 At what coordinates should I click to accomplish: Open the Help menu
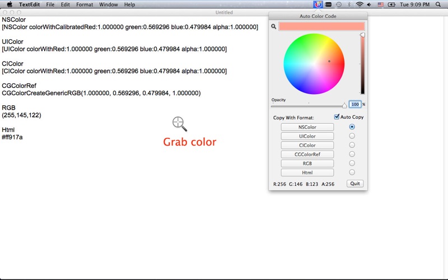(129, 4)
